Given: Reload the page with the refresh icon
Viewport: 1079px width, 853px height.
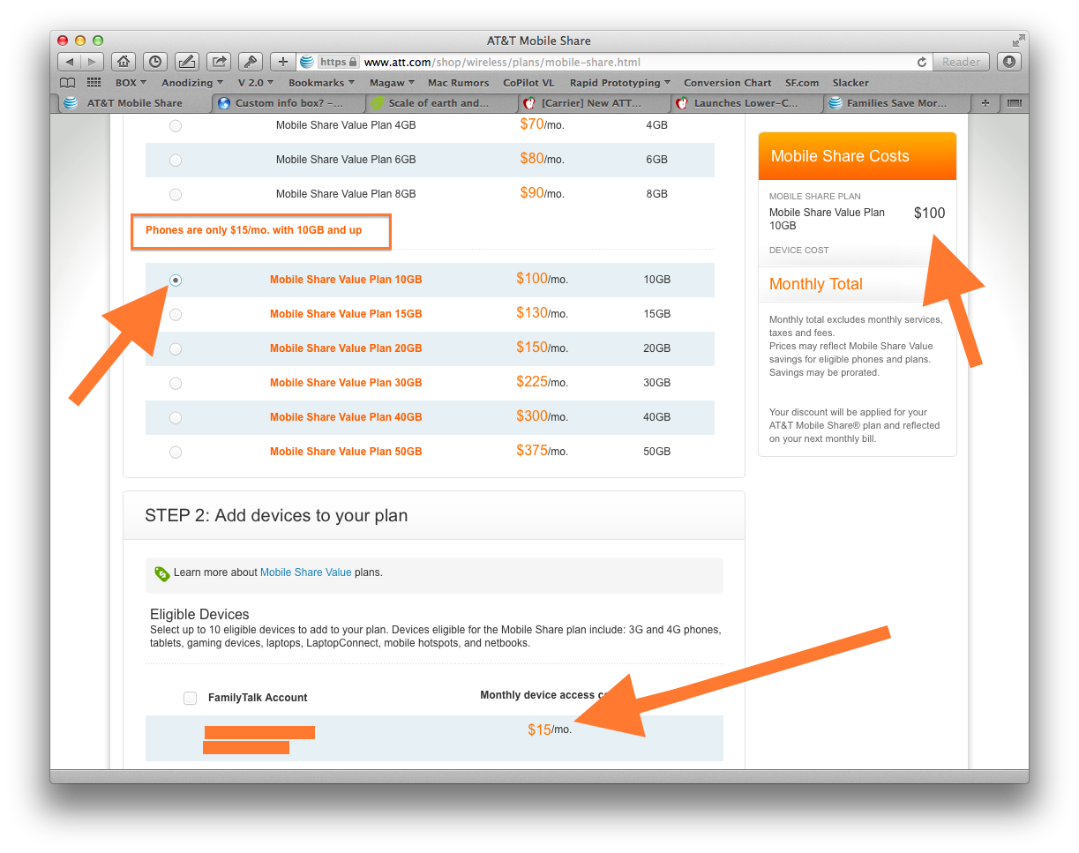Looking at the screenshot, I should [x=922, y=62].
